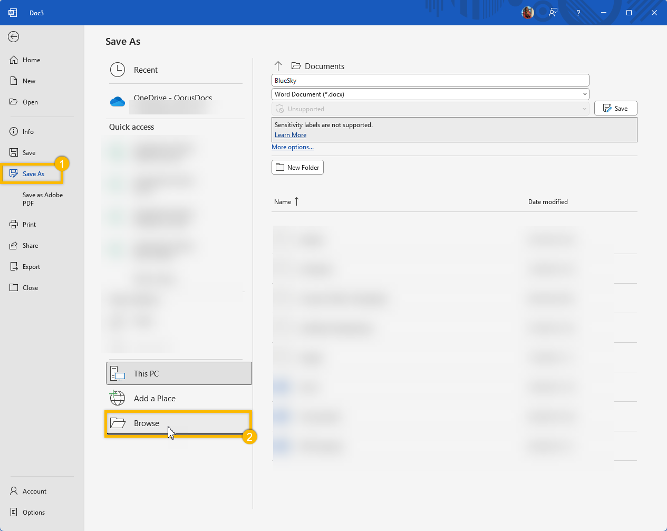Click the Add a Place globe icon
The image size is (667, 531).
click(118, 398)
